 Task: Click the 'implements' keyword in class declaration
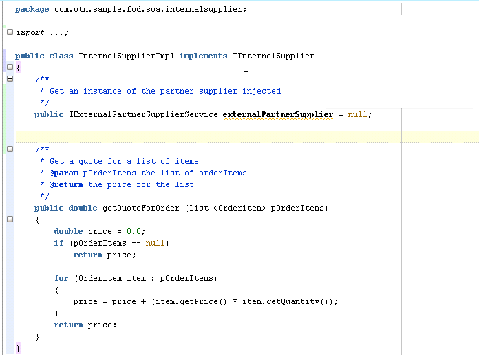[x=203, y=56]
